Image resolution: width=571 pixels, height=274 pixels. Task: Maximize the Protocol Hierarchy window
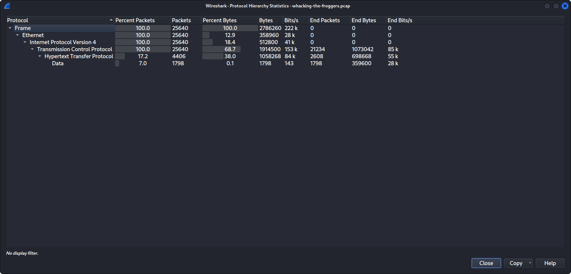(556, 6)
